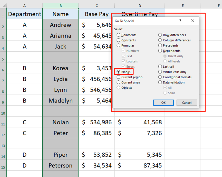Click the Help question mark in dialog
Screen dimensions: 222x177
click(180, 21)
